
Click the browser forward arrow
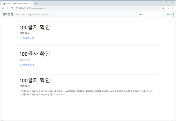tap(8, 8)
